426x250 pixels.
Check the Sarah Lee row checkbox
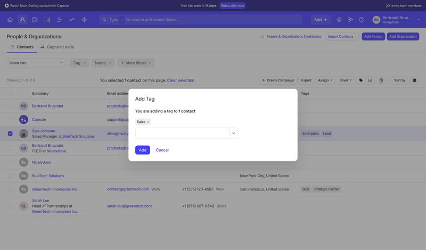[x=10, y=206]
